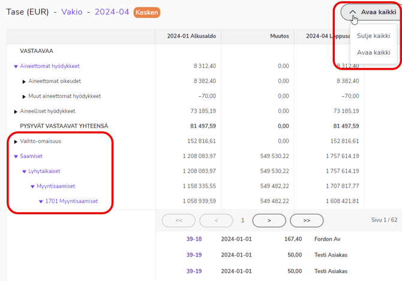Open voucher 39-18 link
The image size is (402, 281).
[x=193, y=239]
